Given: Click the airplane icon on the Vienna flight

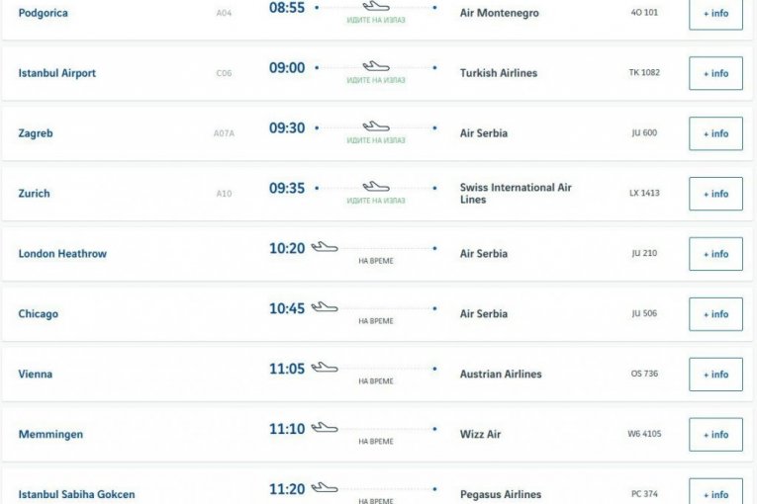Looking at the screenshot, I should coord(325,368).
